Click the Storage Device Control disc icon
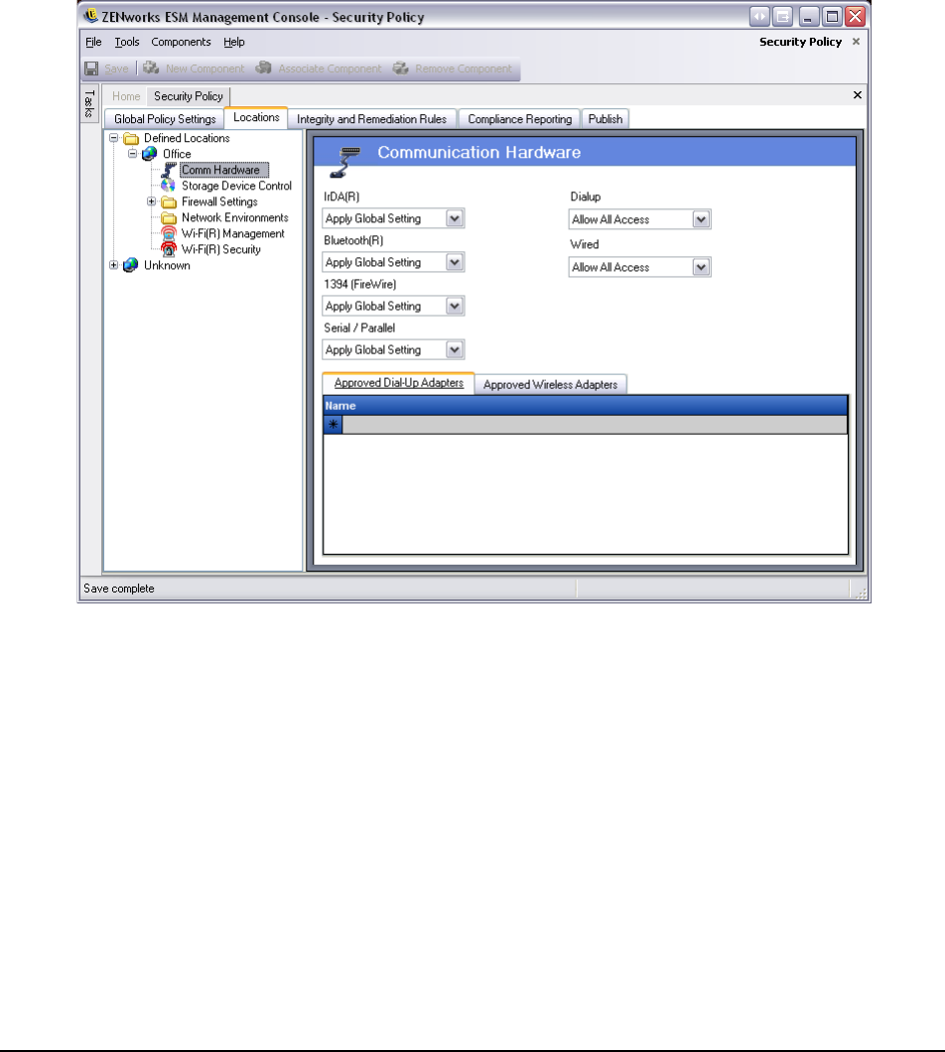Screen dimensions: 945x1052 [169, 186]
